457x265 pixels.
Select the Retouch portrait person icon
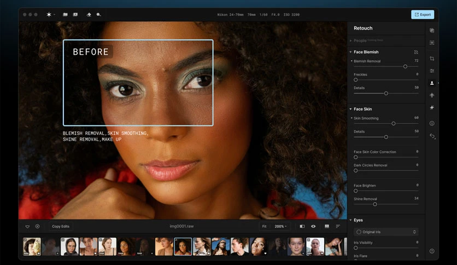(432, 83)
